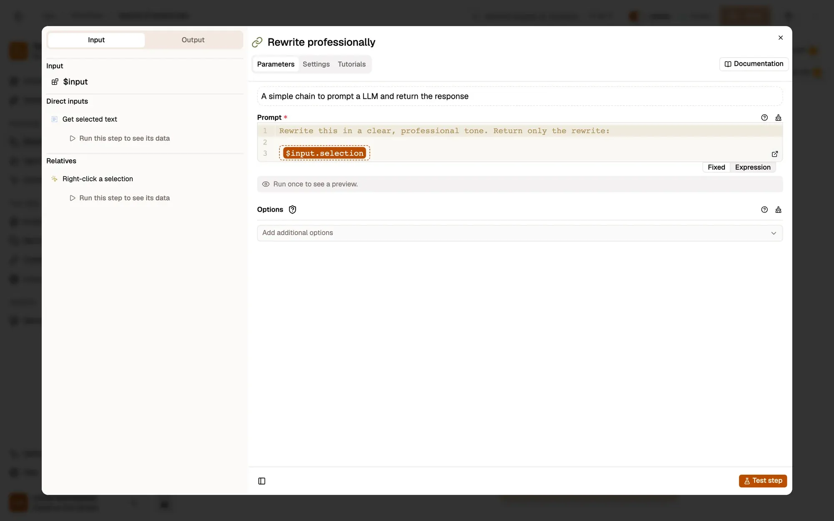Click the shield icon beside Options

coord(292,210)
